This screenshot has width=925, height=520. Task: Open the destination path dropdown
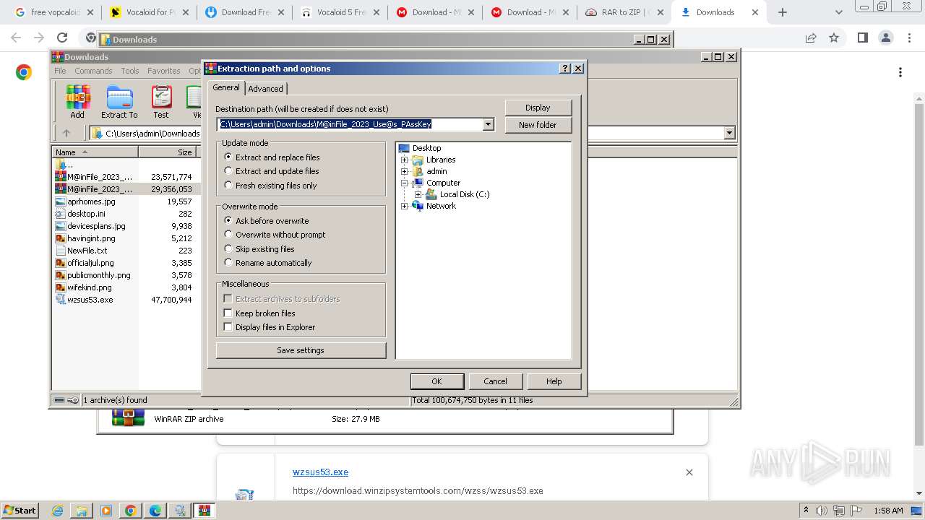(489, 124)
